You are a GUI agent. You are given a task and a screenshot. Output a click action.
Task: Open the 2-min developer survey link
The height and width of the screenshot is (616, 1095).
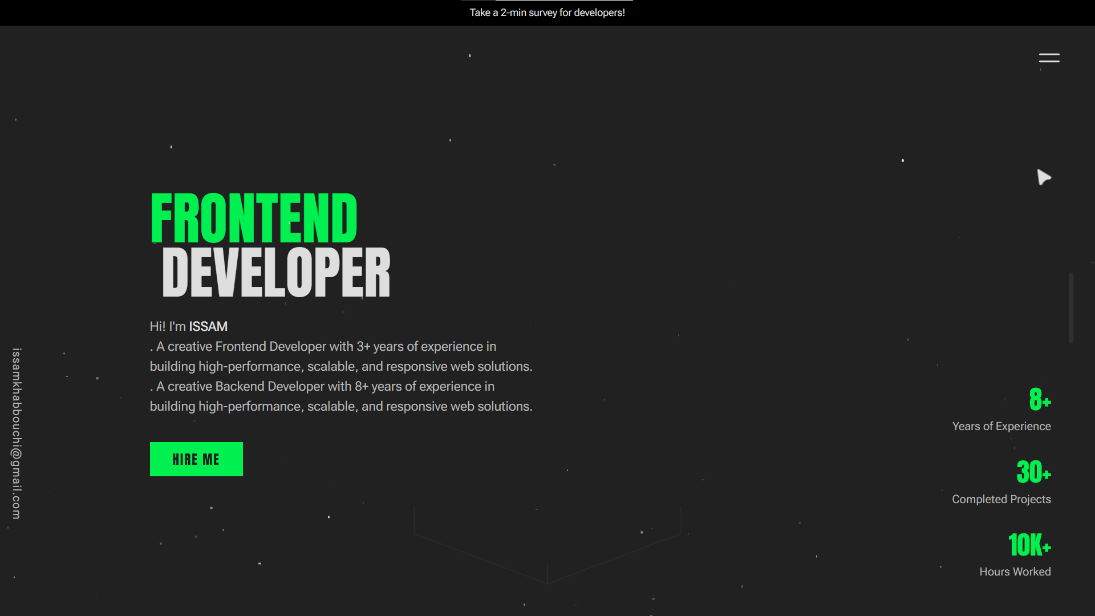[x=547, y=13]
